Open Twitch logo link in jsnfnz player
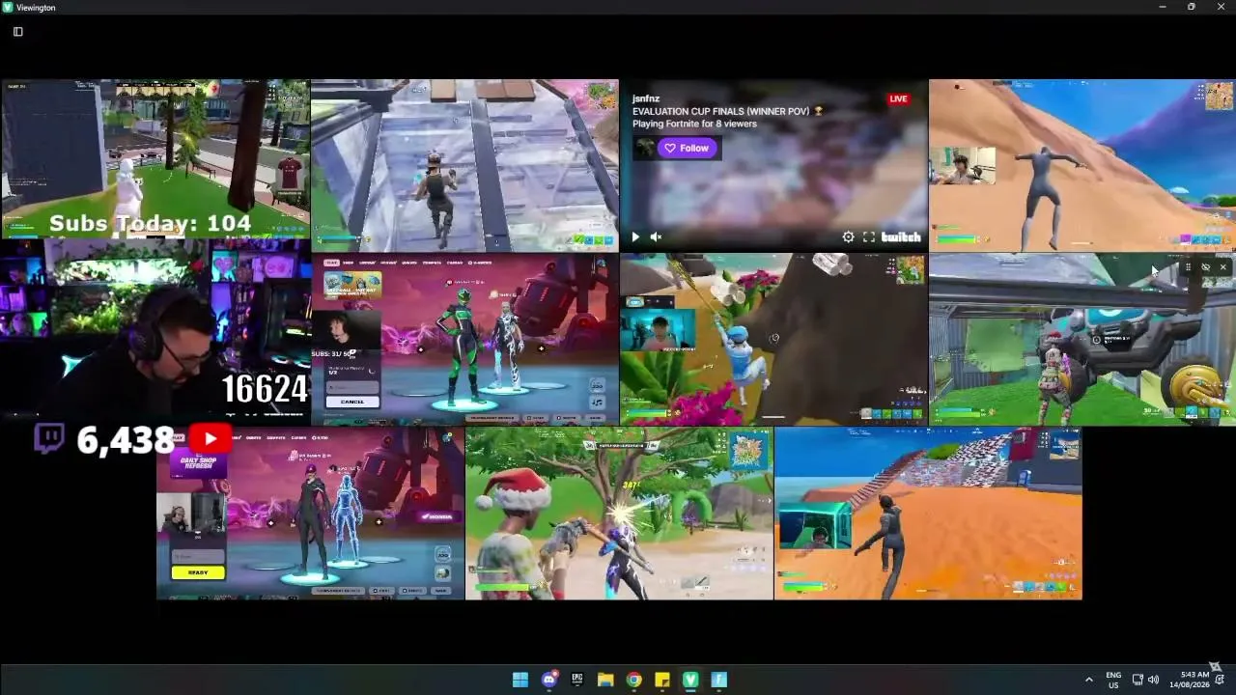 [901, 236]
